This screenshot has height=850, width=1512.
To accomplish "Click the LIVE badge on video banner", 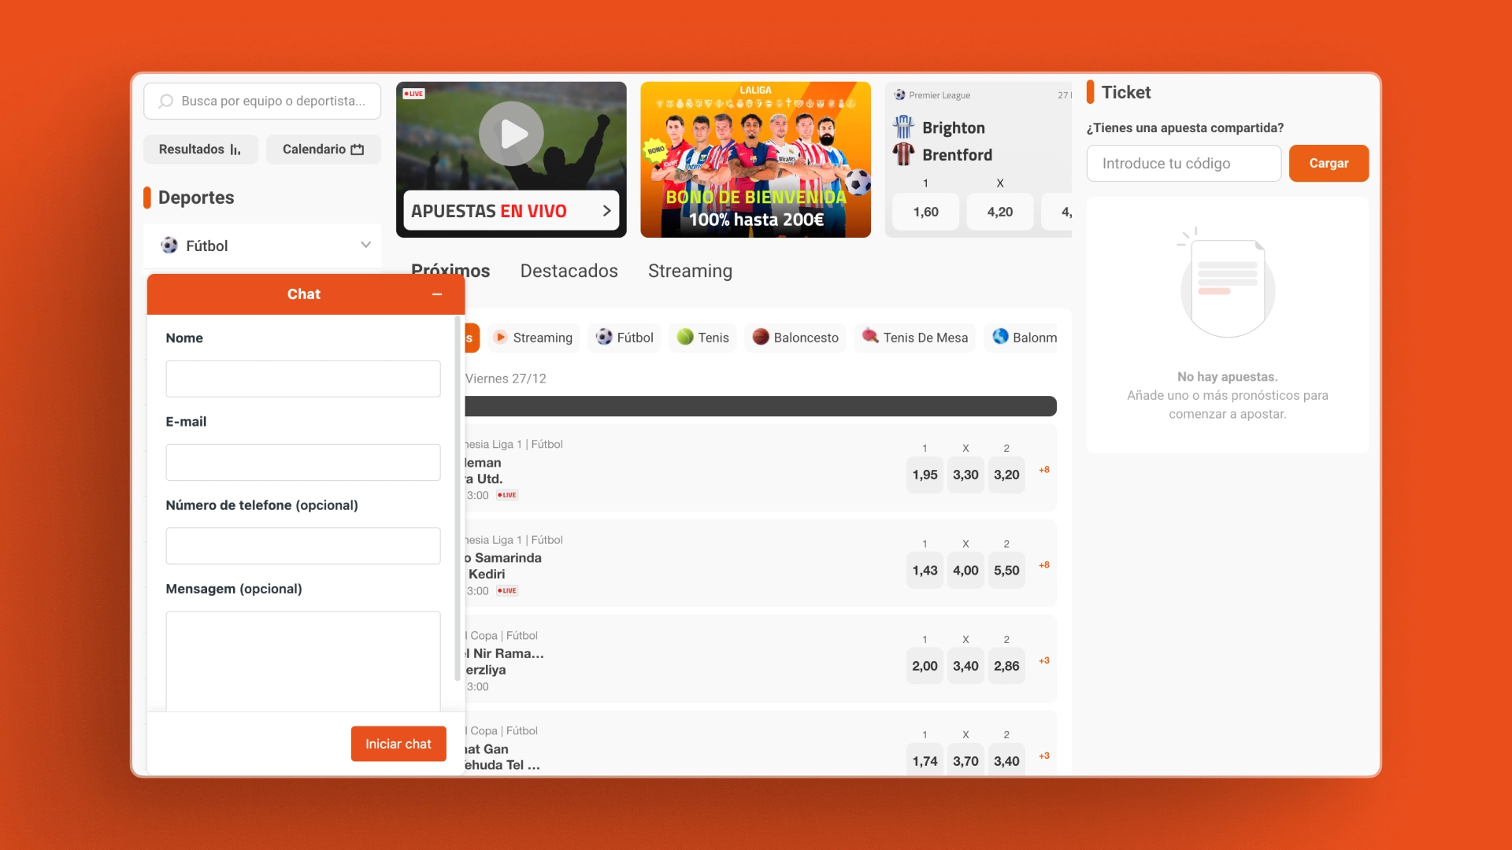I will (x=414, y=94).
